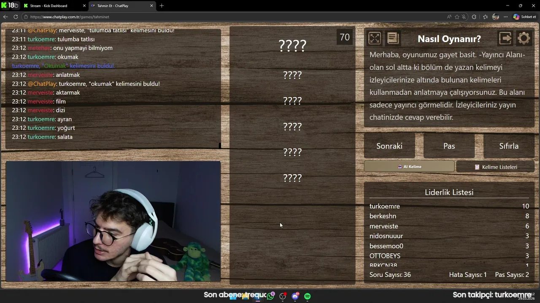Click chat message onu yapmayi bilmiyom
The image size is (540, 303).
62,48
